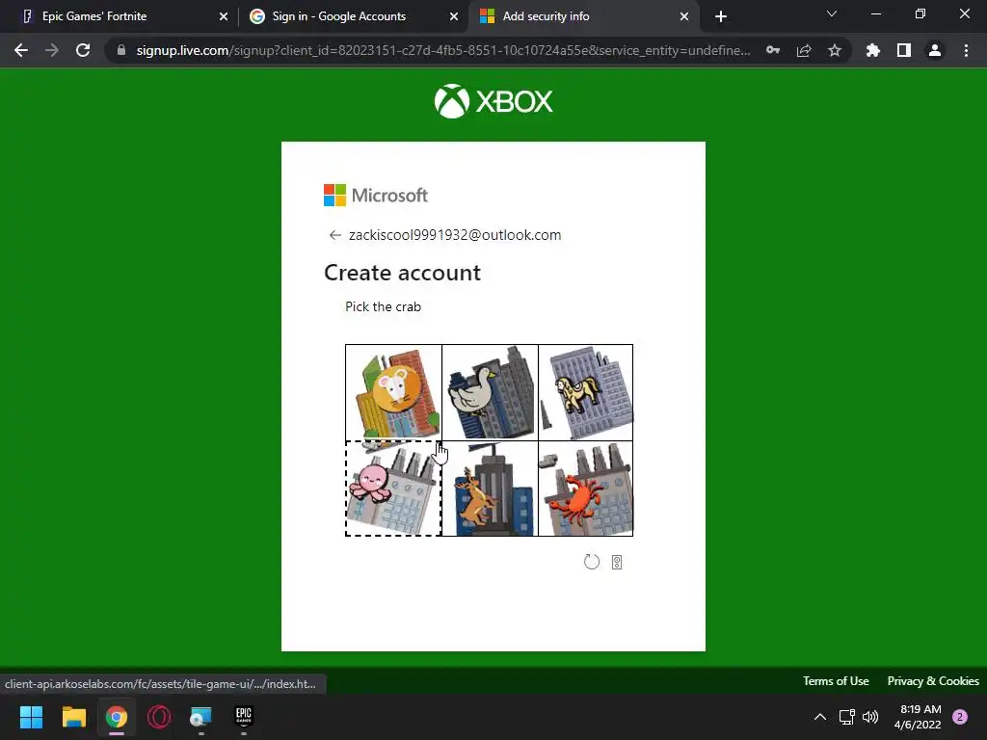Open the Windows Start menu
Screen dimensions: 987x740
(x=31, y=717)
